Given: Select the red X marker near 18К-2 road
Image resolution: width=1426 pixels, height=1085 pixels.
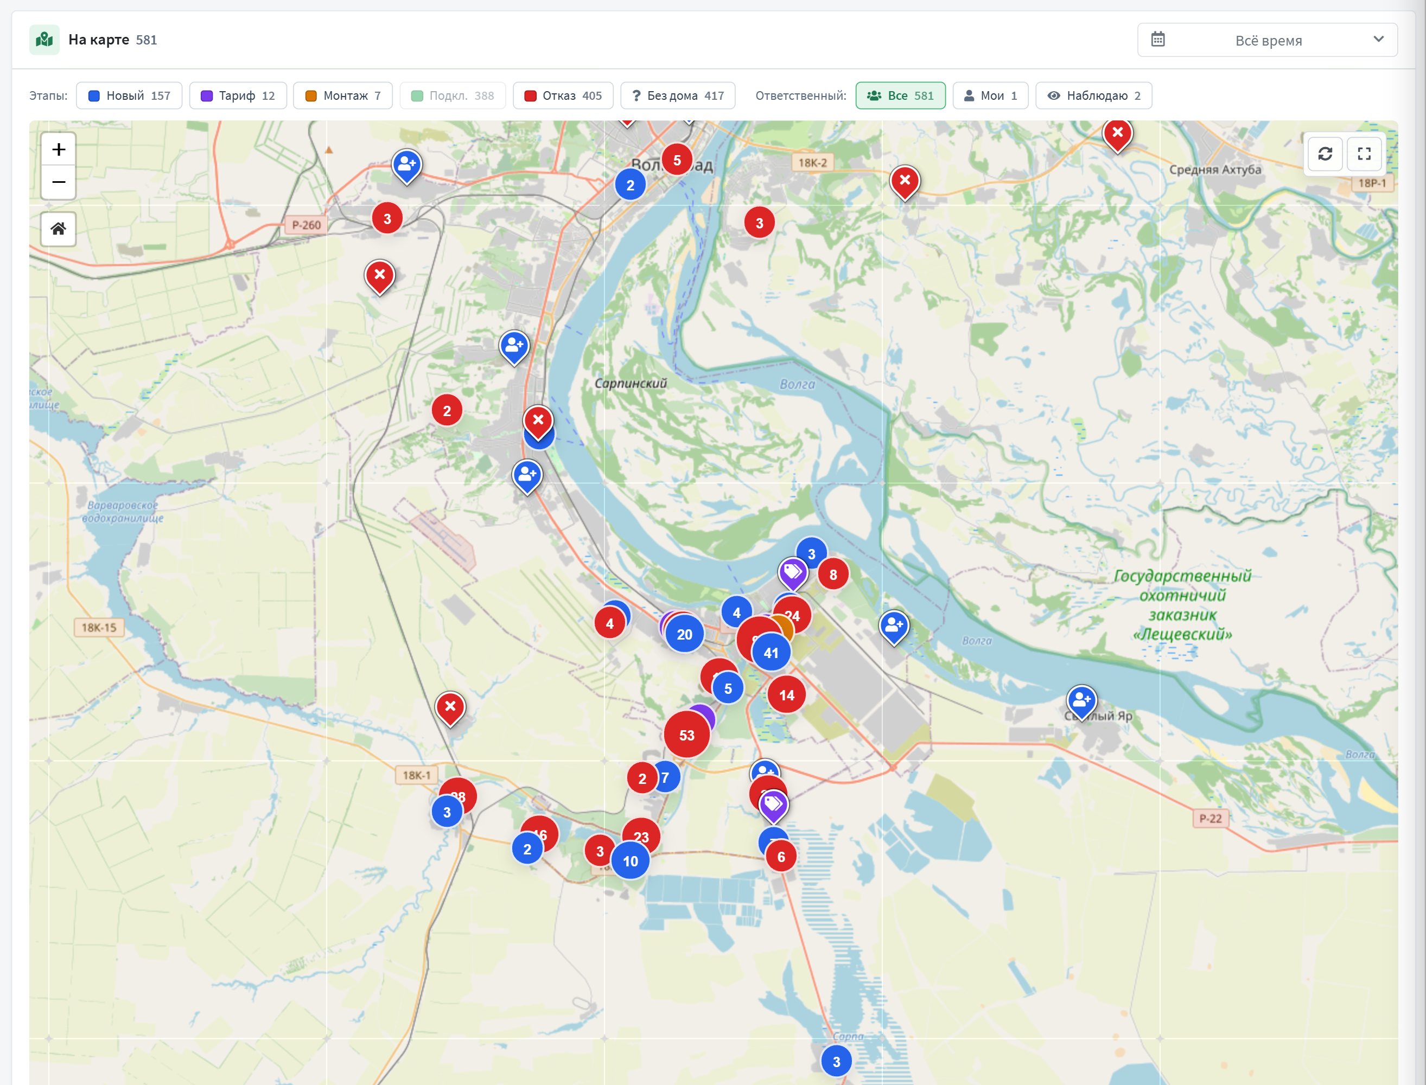Looking at the screenshot, I should (x=905, y=182).
